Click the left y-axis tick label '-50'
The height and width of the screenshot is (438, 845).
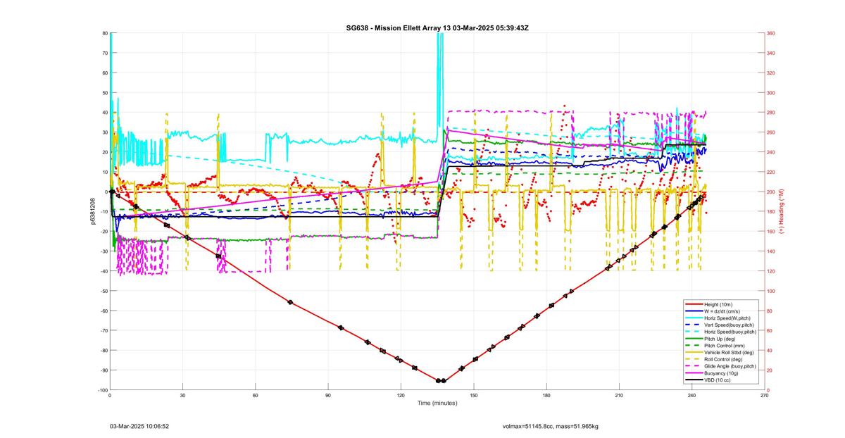click(x=103, y=291)
